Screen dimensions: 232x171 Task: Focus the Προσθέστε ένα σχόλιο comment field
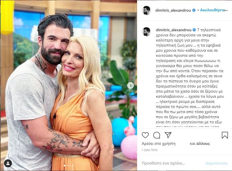(172, 163)
